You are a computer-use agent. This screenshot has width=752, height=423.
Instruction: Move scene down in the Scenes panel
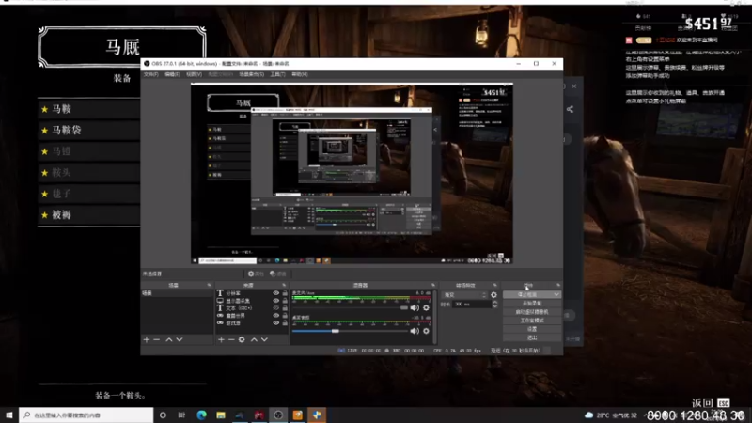[x=180, y=339]
